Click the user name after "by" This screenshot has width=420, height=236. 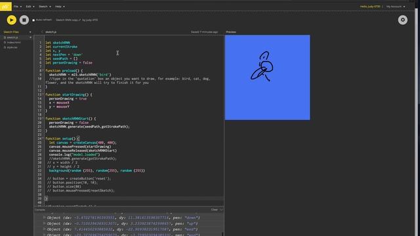click(92, 20)
